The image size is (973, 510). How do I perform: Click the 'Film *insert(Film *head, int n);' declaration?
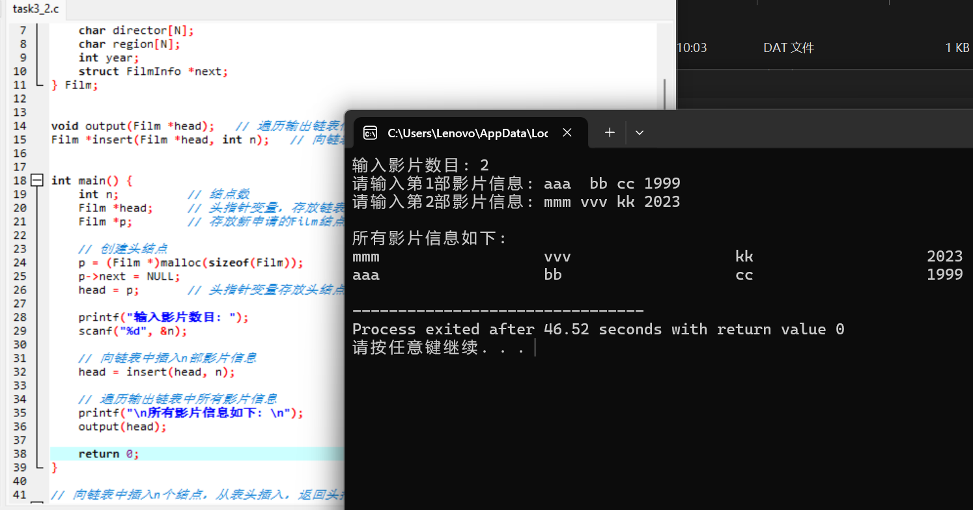coord(160,140)
